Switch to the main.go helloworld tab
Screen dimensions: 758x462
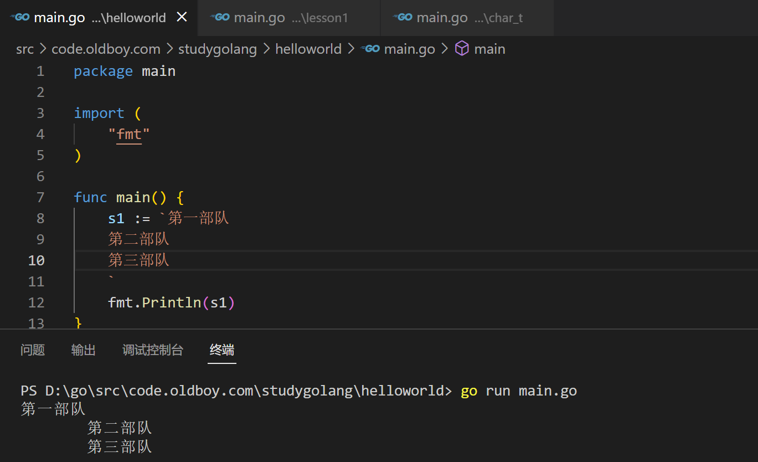tap(98, 18)
